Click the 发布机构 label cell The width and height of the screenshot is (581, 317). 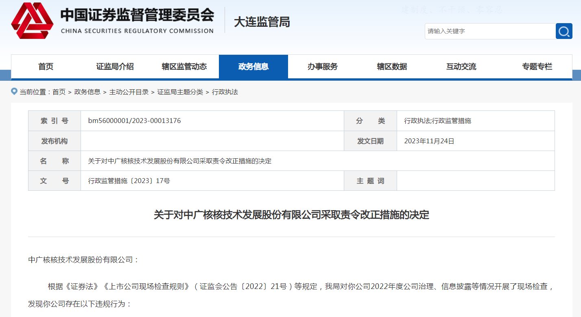[x=55, y=141]
